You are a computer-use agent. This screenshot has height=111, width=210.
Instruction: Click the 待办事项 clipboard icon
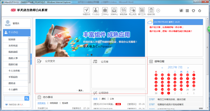39,97
